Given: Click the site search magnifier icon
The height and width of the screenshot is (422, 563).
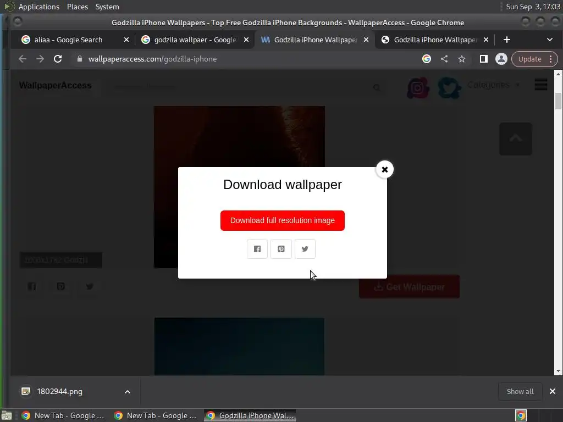Looking at the screenshot, I should pos(376,87).
